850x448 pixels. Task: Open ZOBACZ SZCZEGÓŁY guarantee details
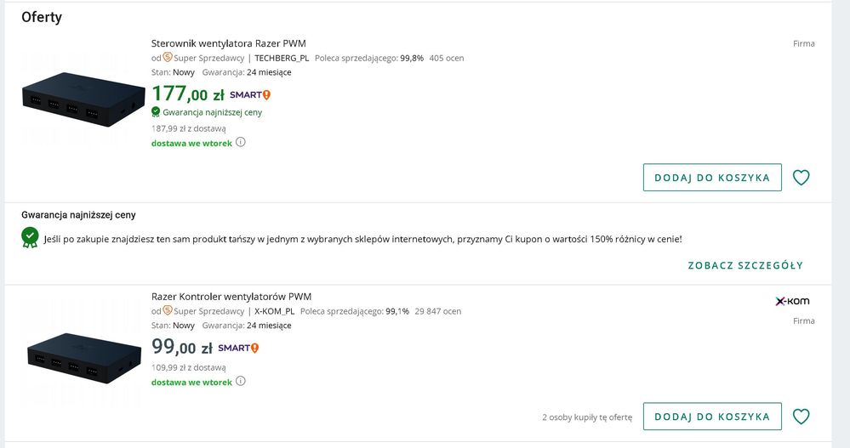(745, 265)
